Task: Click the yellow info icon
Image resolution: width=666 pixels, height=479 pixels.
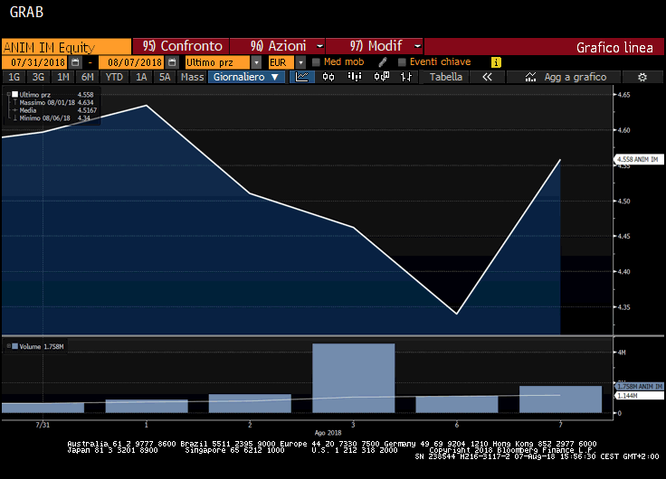Action: tap(496, 62)
